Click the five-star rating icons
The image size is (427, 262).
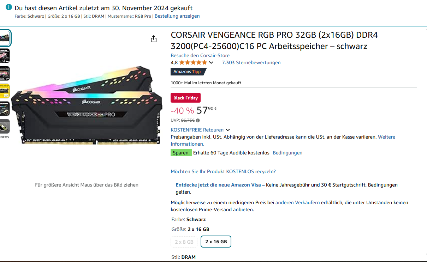coord(193,62)
